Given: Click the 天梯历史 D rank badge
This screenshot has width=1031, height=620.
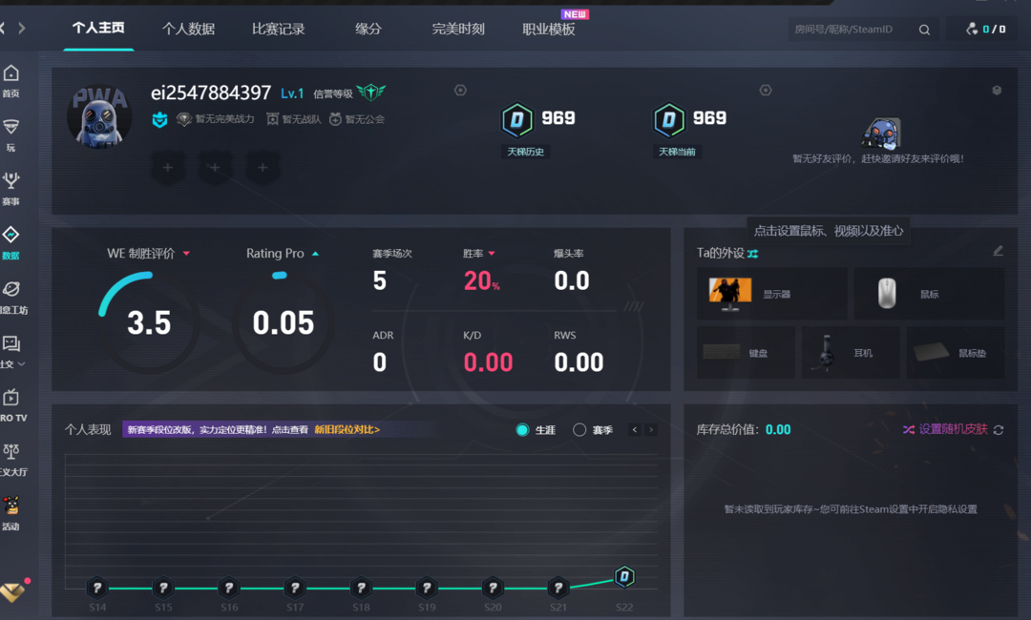Looking at the screenshot, I should 517,120.
